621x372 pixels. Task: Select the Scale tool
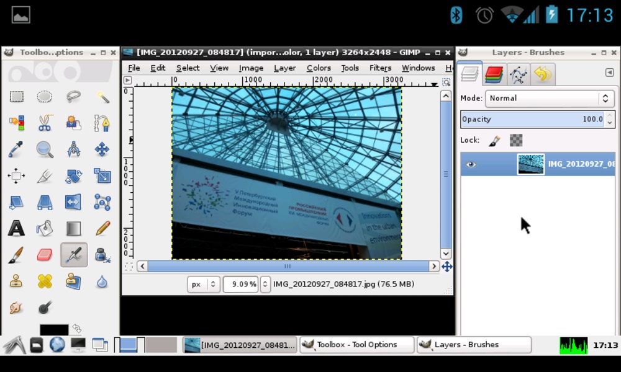[x=102, y=175]
